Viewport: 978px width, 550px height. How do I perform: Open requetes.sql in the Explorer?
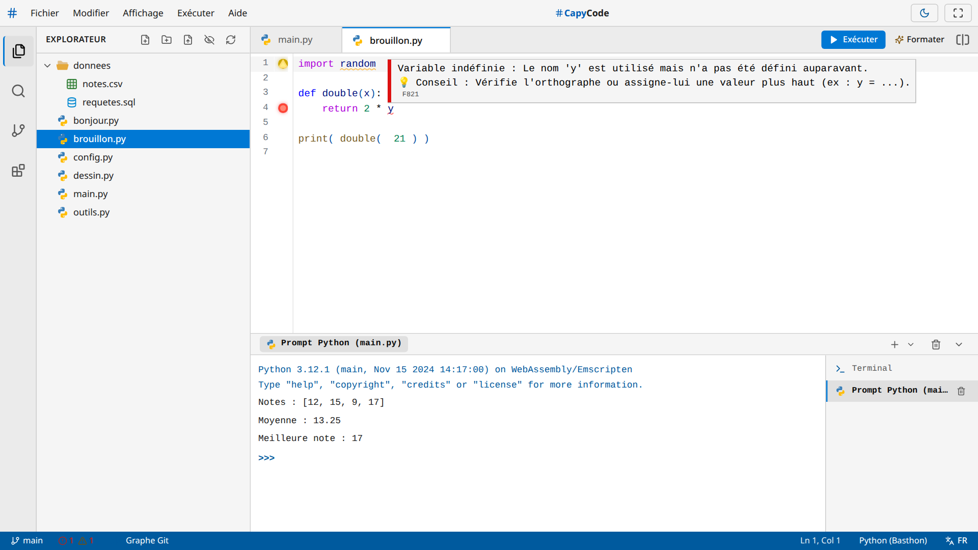click(x=143, y=102)
